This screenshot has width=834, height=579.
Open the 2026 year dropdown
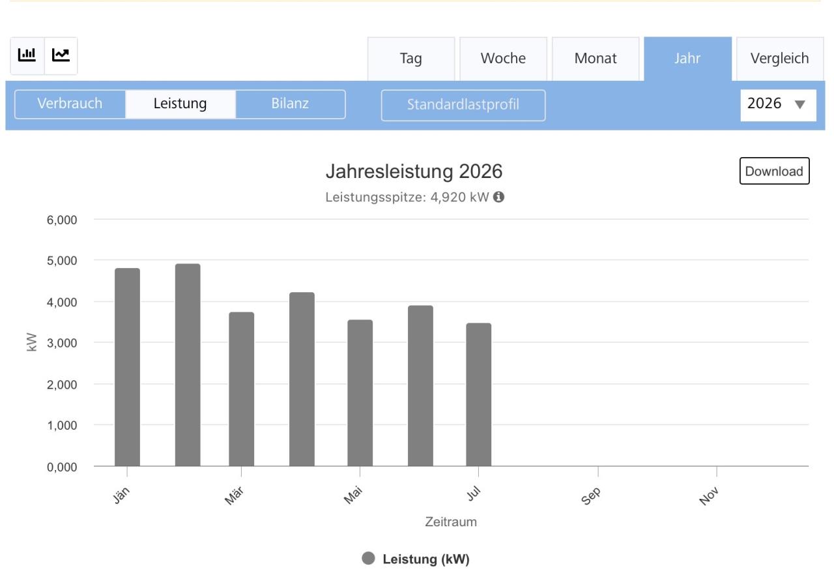coord(778,105)
